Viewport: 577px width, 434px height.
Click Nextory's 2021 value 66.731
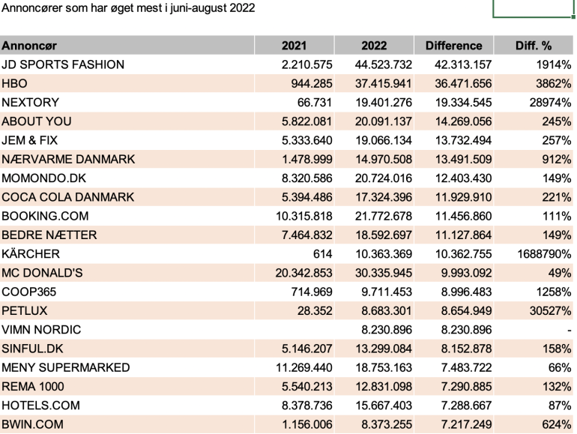(315, 103)
